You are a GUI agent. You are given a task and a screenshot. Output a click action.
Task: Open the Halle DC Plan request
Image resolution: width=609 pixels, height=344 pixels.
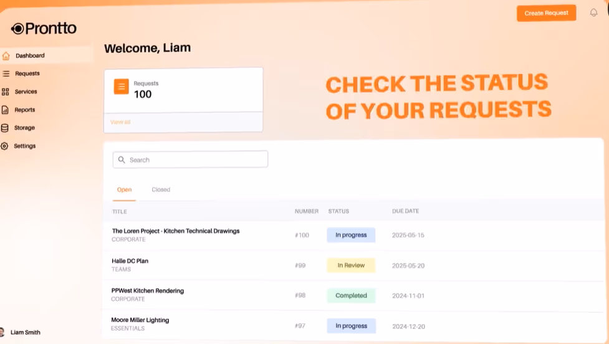click(x=130, y=261)
